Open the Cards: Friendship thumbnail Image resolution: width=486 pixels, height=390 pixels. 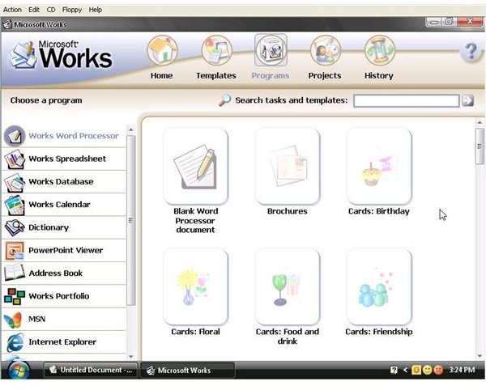(379, 286)
